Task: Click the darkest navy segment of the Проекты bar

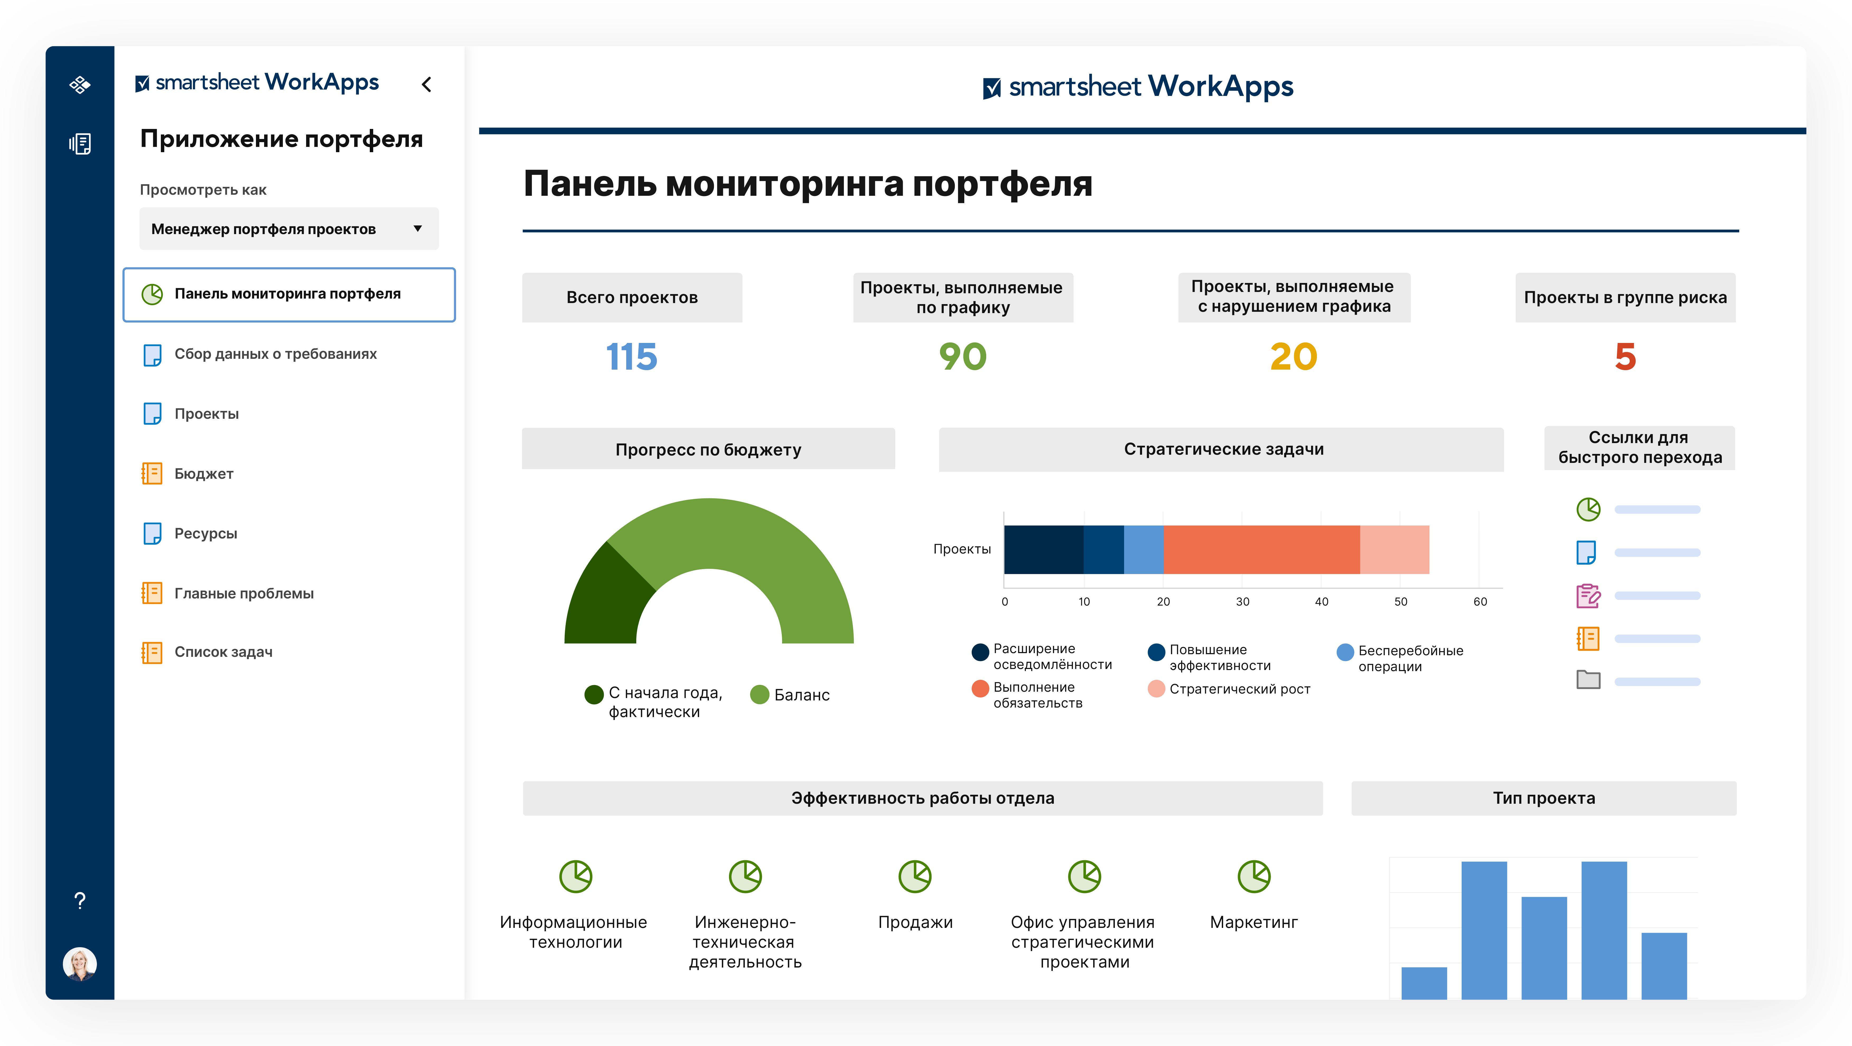Action: point(1044,550)
